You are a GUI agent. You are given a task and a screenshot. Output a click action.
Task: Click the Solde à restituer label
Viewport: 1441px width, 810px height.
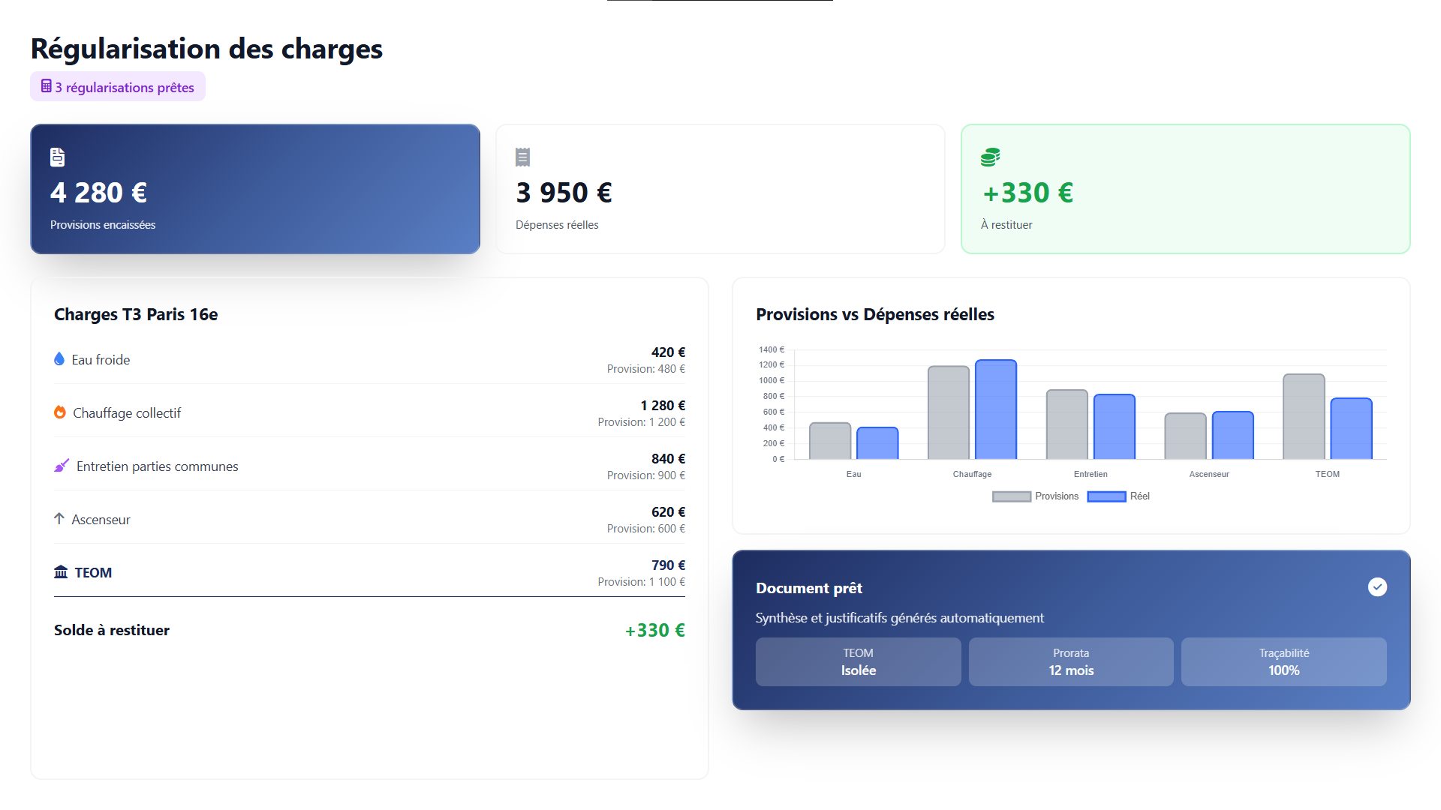[x=112, y=630]
